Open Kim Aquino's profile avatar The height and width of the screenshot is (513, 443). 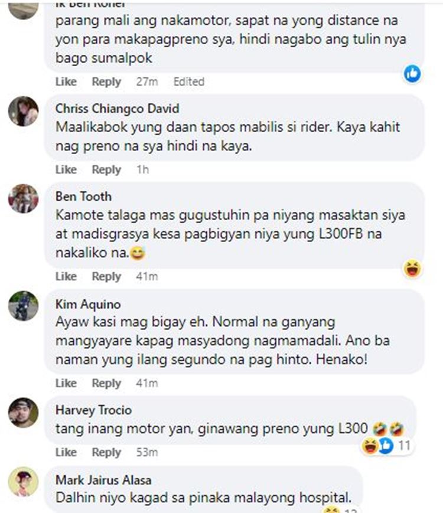point(23,306)
